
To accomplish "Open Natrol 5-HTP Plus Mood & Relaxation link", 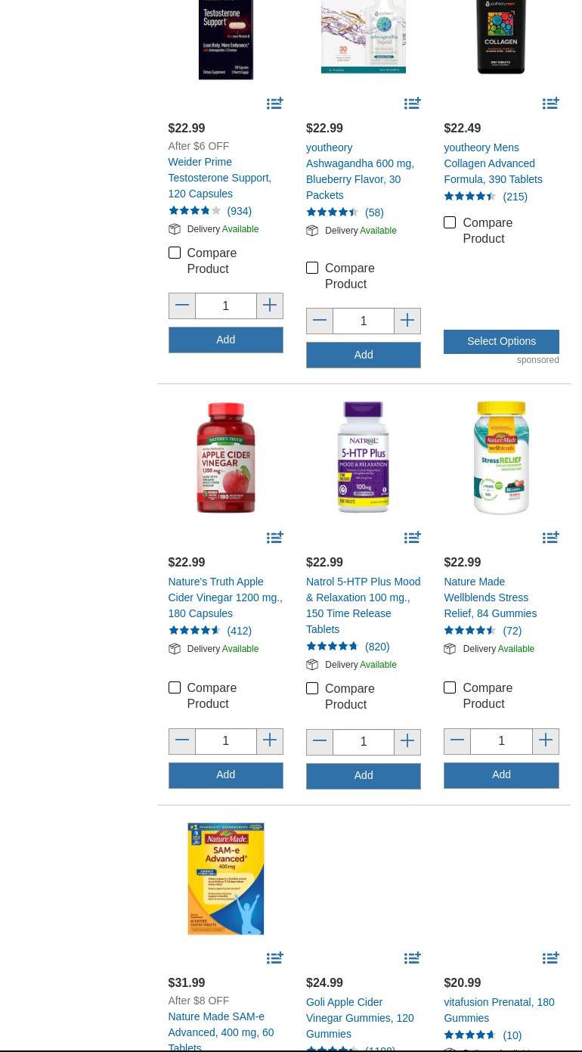I will click(x=363, y=605).
